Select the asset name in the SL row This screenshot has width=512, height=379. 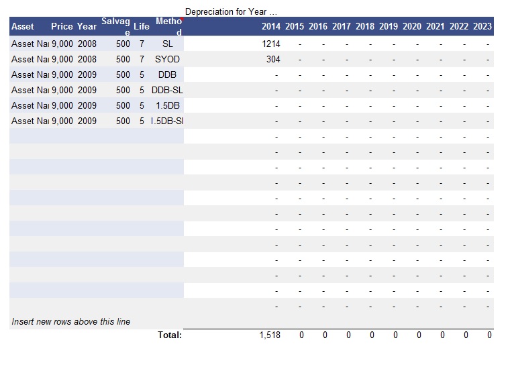pyautogui.click(x=30, y=44)
